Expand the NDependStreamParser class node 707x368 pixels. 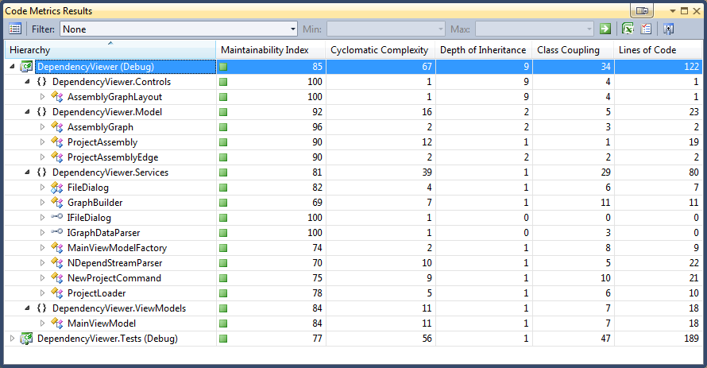click(x=42, y=263)
